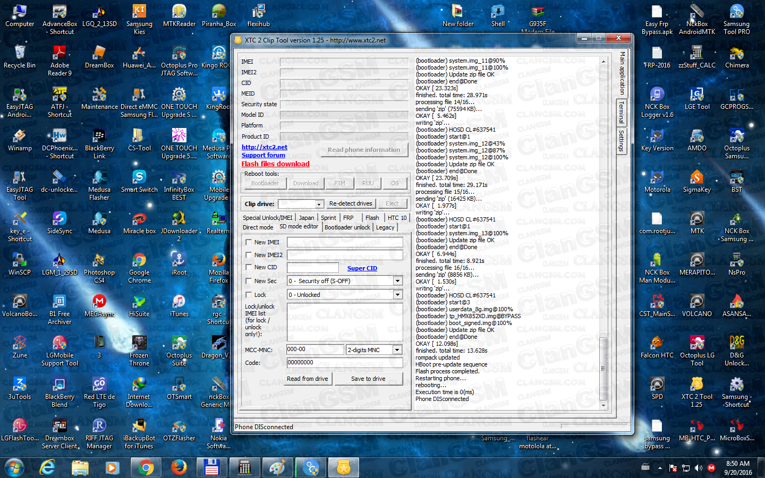765x478 pixels.
Task: Open the VOLCANO desktop icon
Action: click(x=696, y=306)
